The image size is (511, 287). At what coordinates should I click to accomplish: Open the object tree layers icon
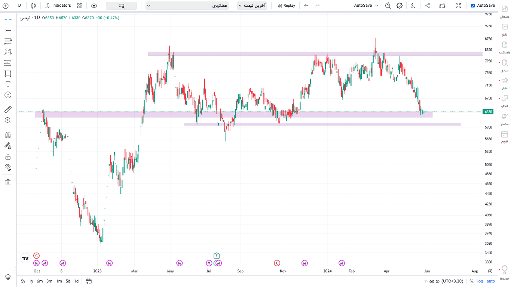(8, 277)
